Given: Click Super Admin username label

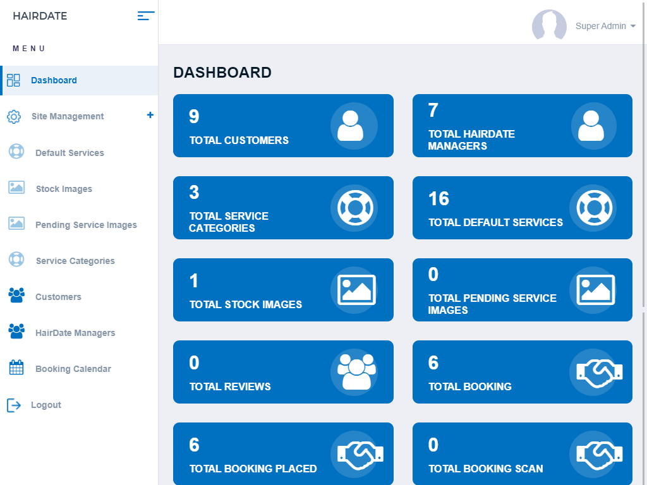Looking at the screenshot, I should click(x=600, y=26).
